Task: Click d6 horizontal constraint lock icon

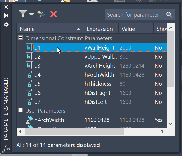Action: 29,93
